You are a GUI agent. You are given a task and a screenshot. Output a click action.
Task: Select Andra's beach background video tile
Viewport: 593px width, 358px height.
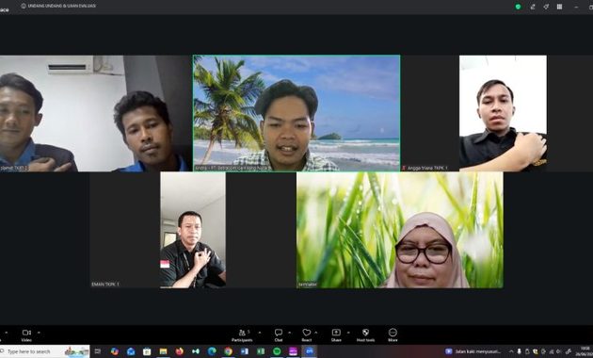click(x=296, y=113)
